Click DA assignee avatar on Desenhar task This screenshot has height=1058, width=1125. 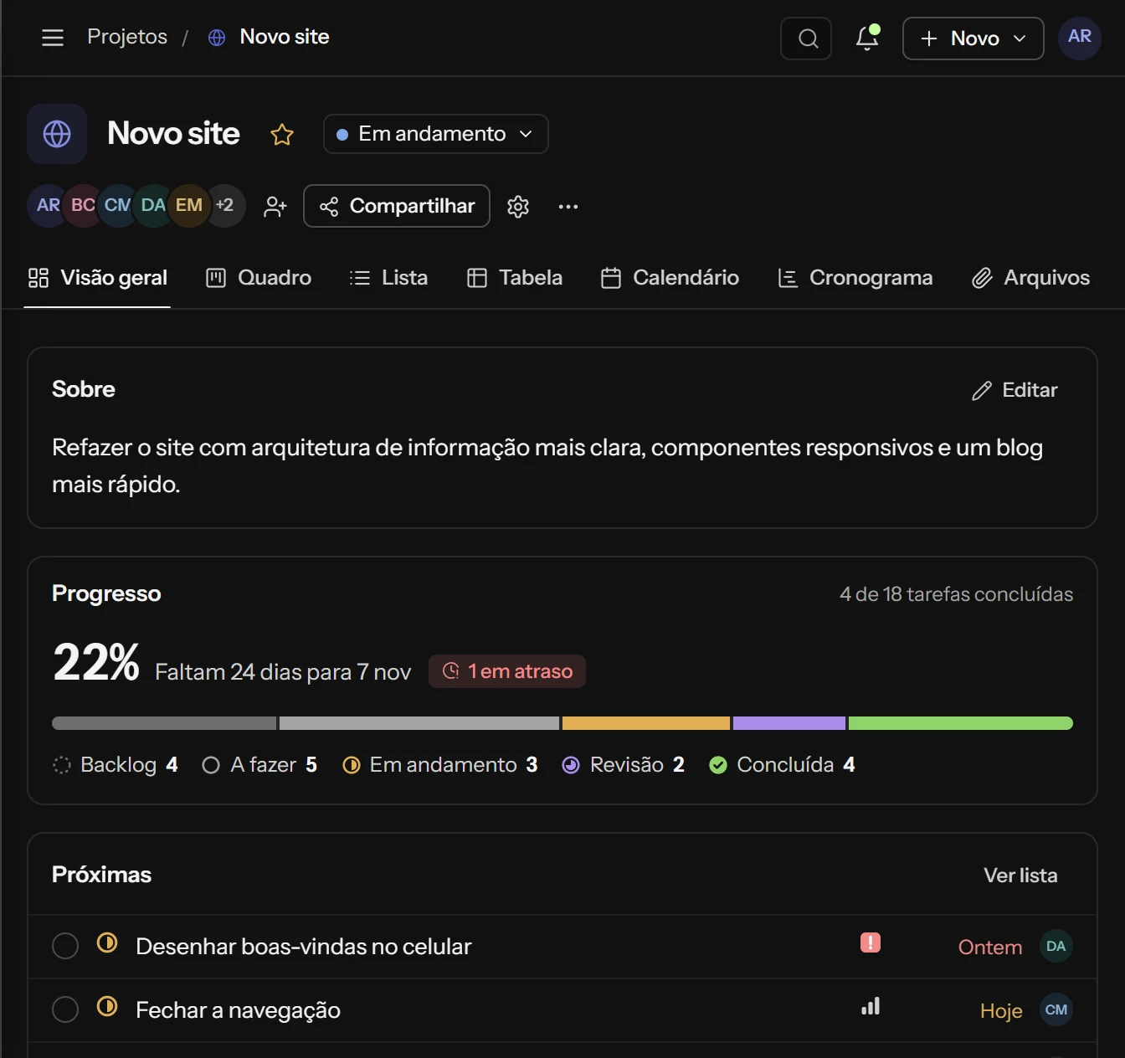coord(1056,946)
